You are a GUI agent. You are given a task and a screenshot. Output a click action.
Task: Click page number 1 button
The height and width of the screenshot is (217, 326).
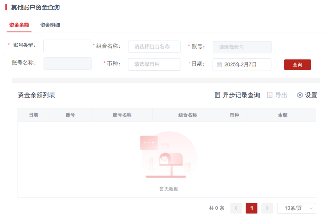click(x=252, y=208)
